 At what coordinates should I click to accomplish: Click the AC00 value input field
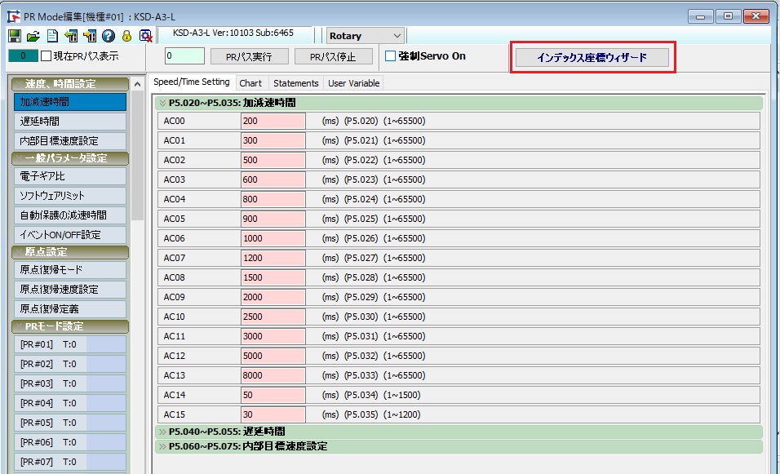tap(273, 121)
